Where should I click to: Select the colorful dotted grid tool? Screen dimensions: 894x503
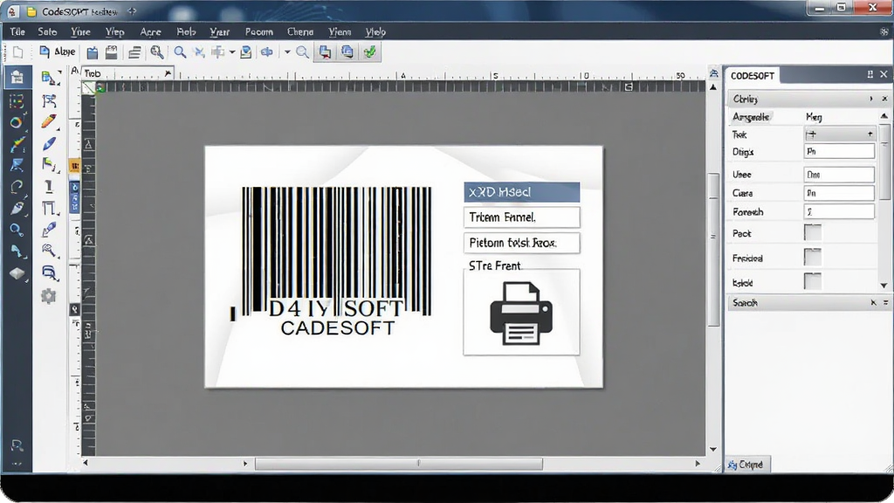pyautogui.click(x=17, y=101)
